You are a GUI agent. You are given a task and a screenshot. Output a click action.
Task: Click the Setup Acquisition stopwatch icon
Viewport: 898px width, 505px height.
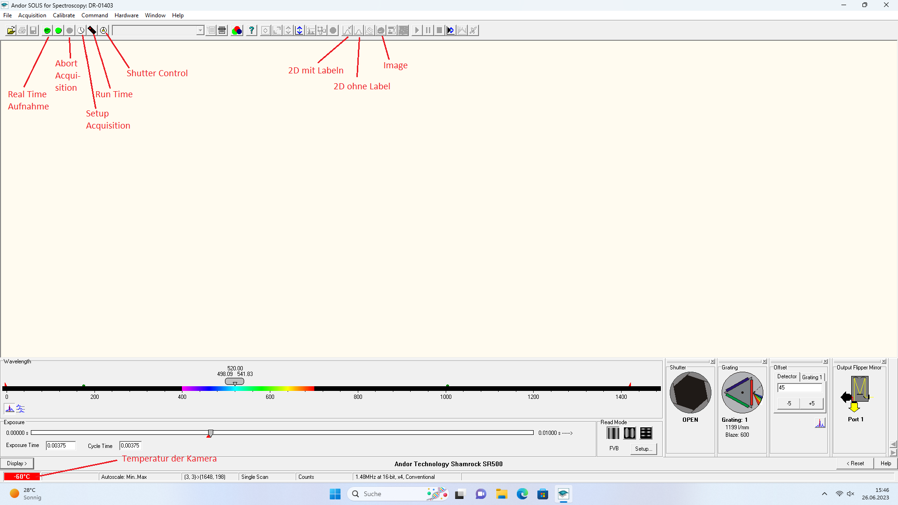tap(81, 30)
